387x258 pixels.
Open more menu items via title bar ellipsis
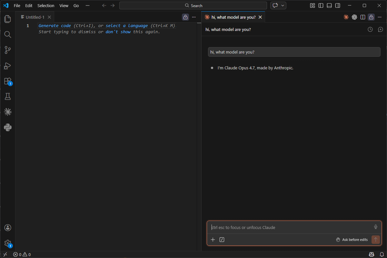click(87, 5)
